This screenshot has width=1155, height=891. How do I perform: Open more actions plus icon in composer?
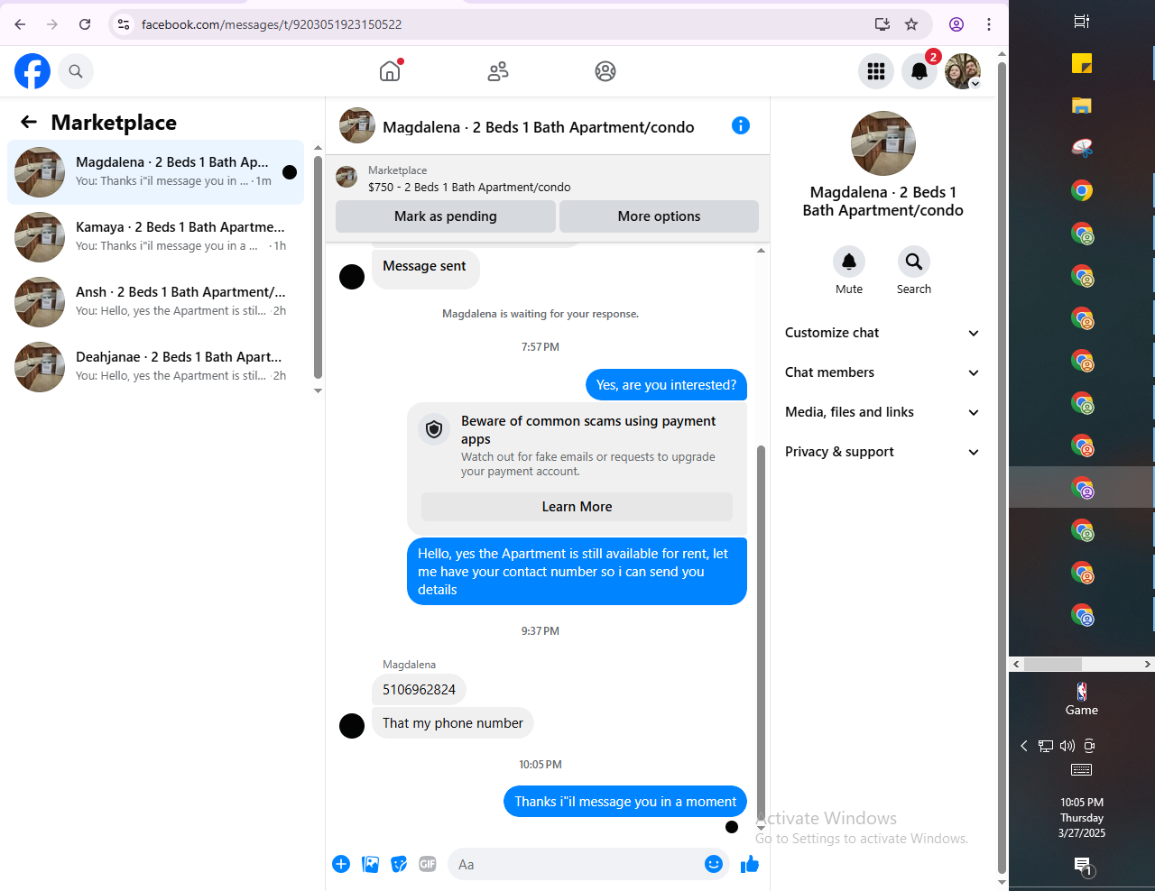click(341, 864)
